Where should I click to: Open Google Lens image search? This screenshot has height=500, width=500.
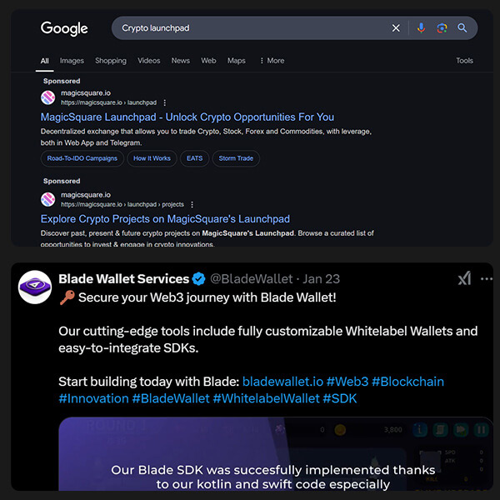click(442, 28)
